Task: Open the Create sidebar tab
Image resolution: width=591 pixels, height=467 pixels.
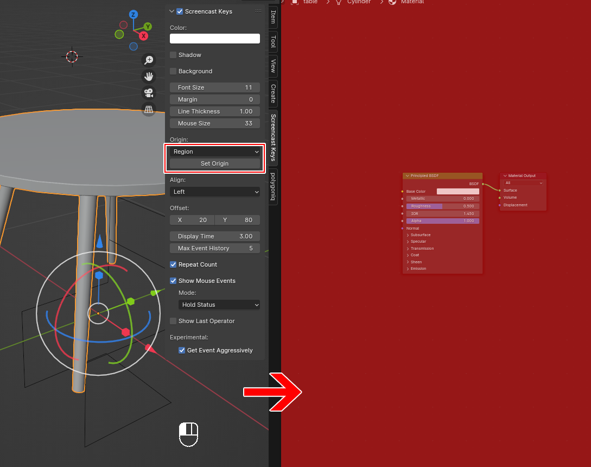Action: pyautogui.click(x=273, y=93)
